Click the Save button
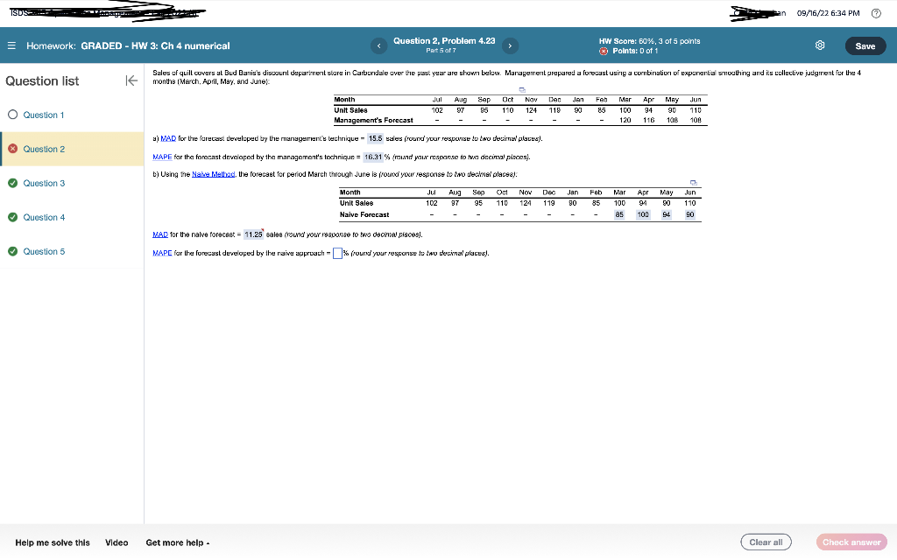 pyautogui.click(x=865, y=45)
